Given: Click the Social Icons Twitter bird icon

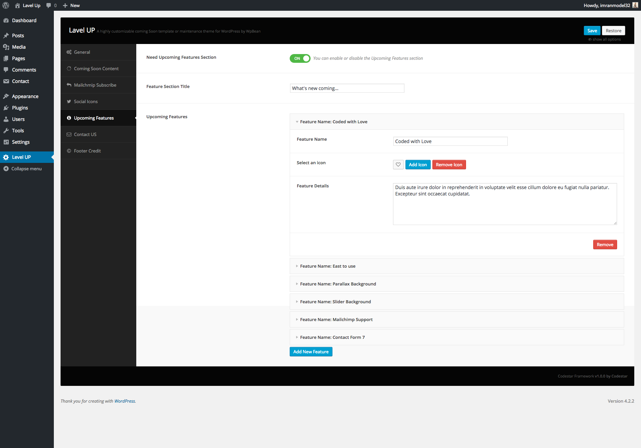Looking at the screenshot, I should [69, 101].
